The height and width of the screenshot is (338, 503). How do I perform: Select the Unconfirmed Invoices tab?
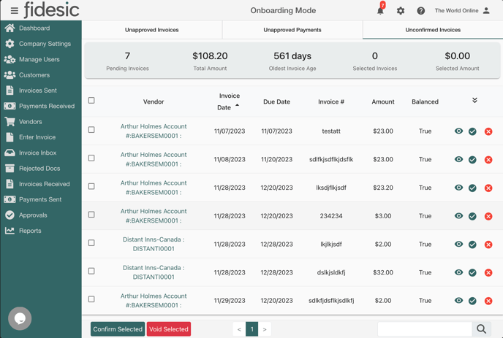433,30
